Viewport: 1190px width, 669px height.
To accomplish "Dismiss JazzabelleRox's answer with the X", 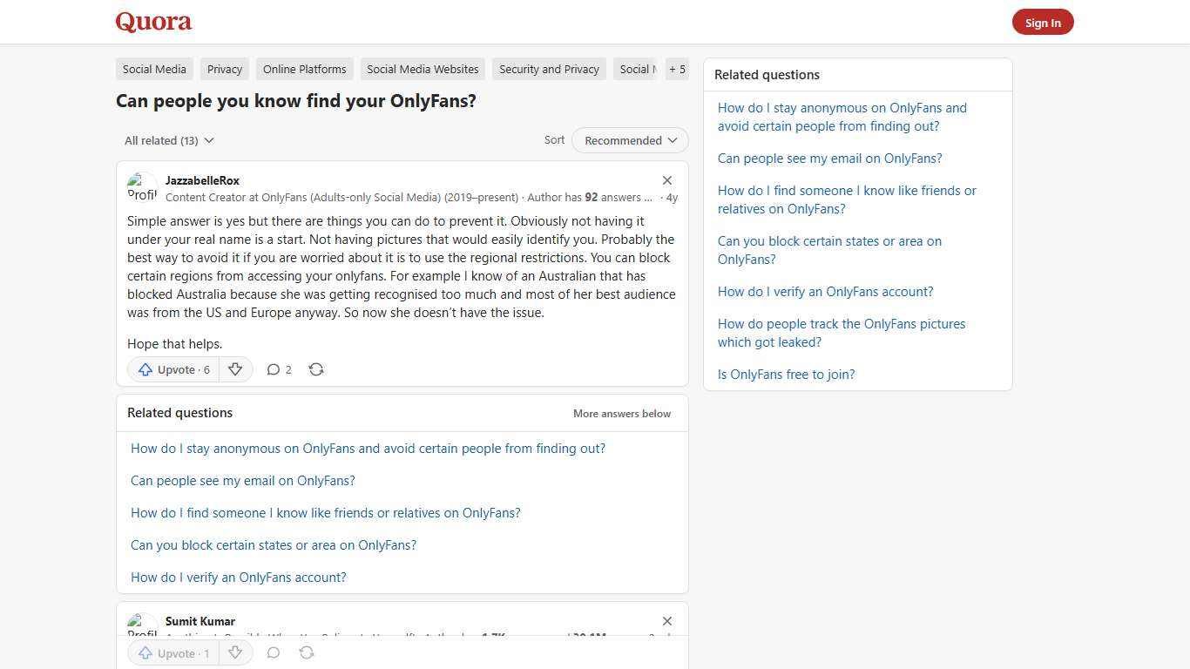I will (x=667, y=180).
